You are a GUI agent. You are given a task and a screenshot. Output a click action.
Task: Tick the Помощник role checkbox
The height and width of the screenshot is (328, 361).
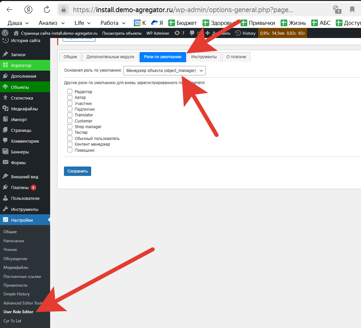[x=70, y=150]
